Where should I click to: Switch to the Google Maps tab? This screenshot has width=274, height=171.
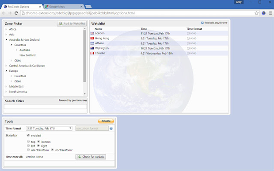(64, 7)
